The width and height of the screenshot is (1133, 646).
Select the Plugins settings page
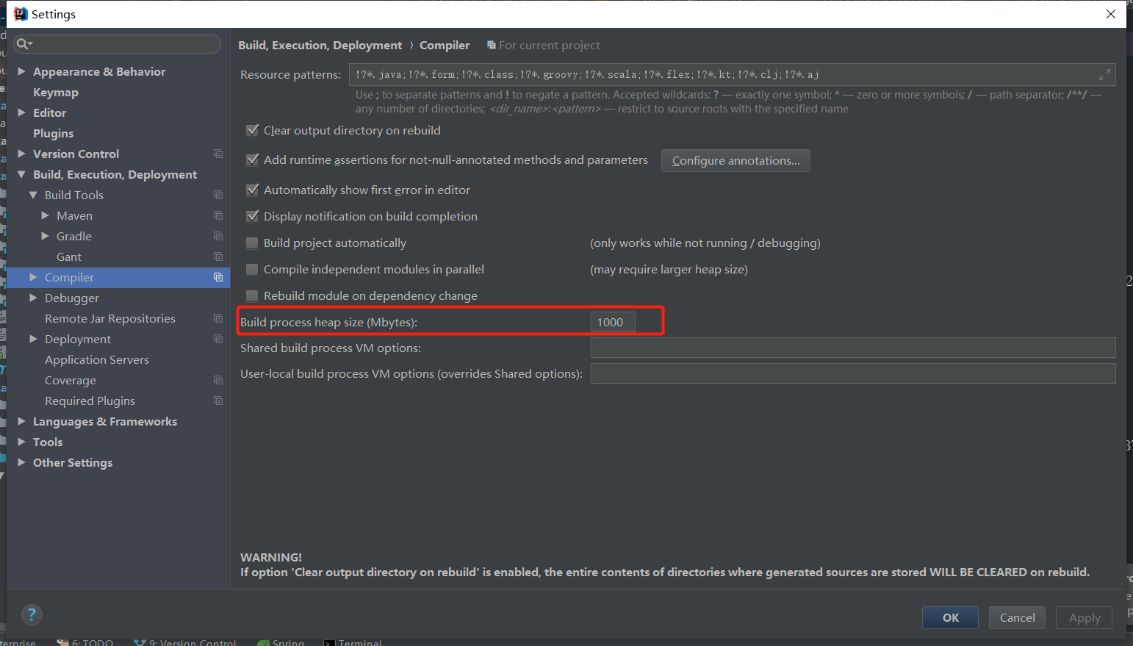[x=53, y=133]
